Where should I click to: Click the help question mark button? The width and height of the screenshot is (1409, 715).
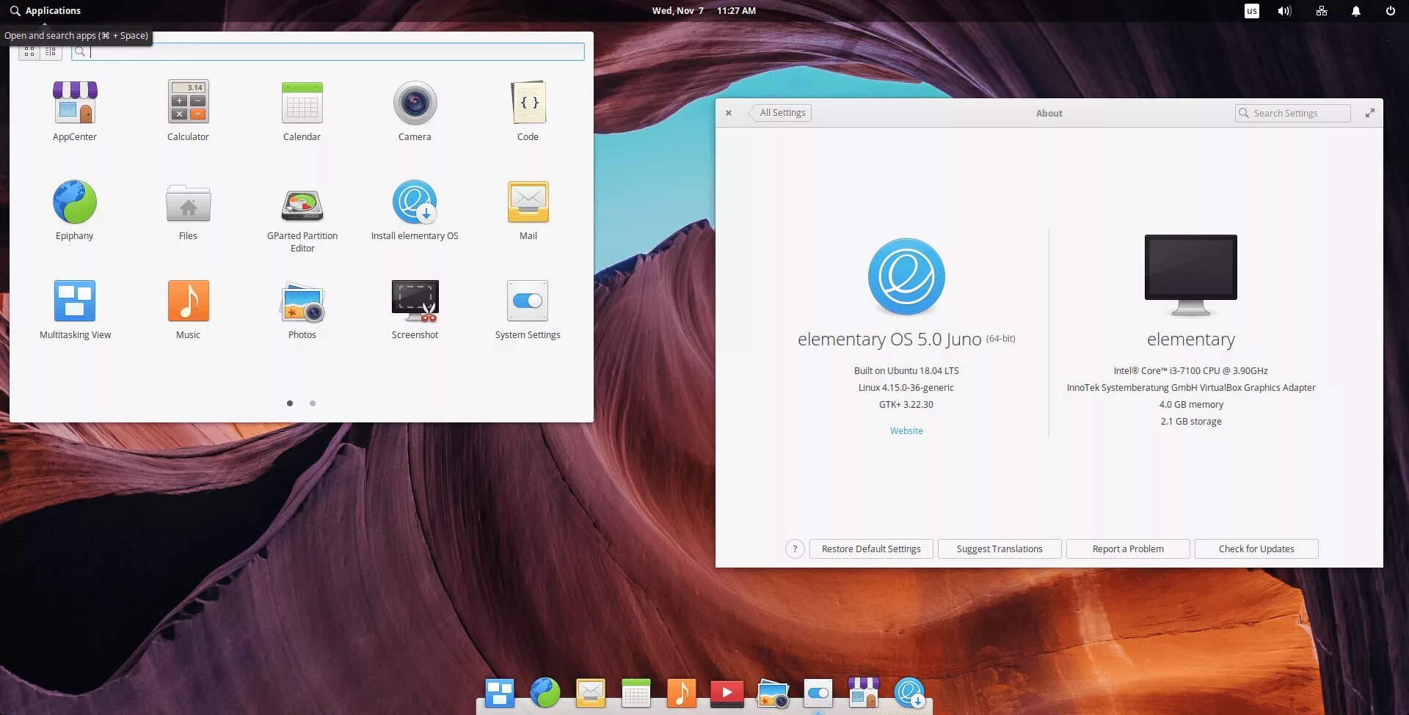(795, 549)
